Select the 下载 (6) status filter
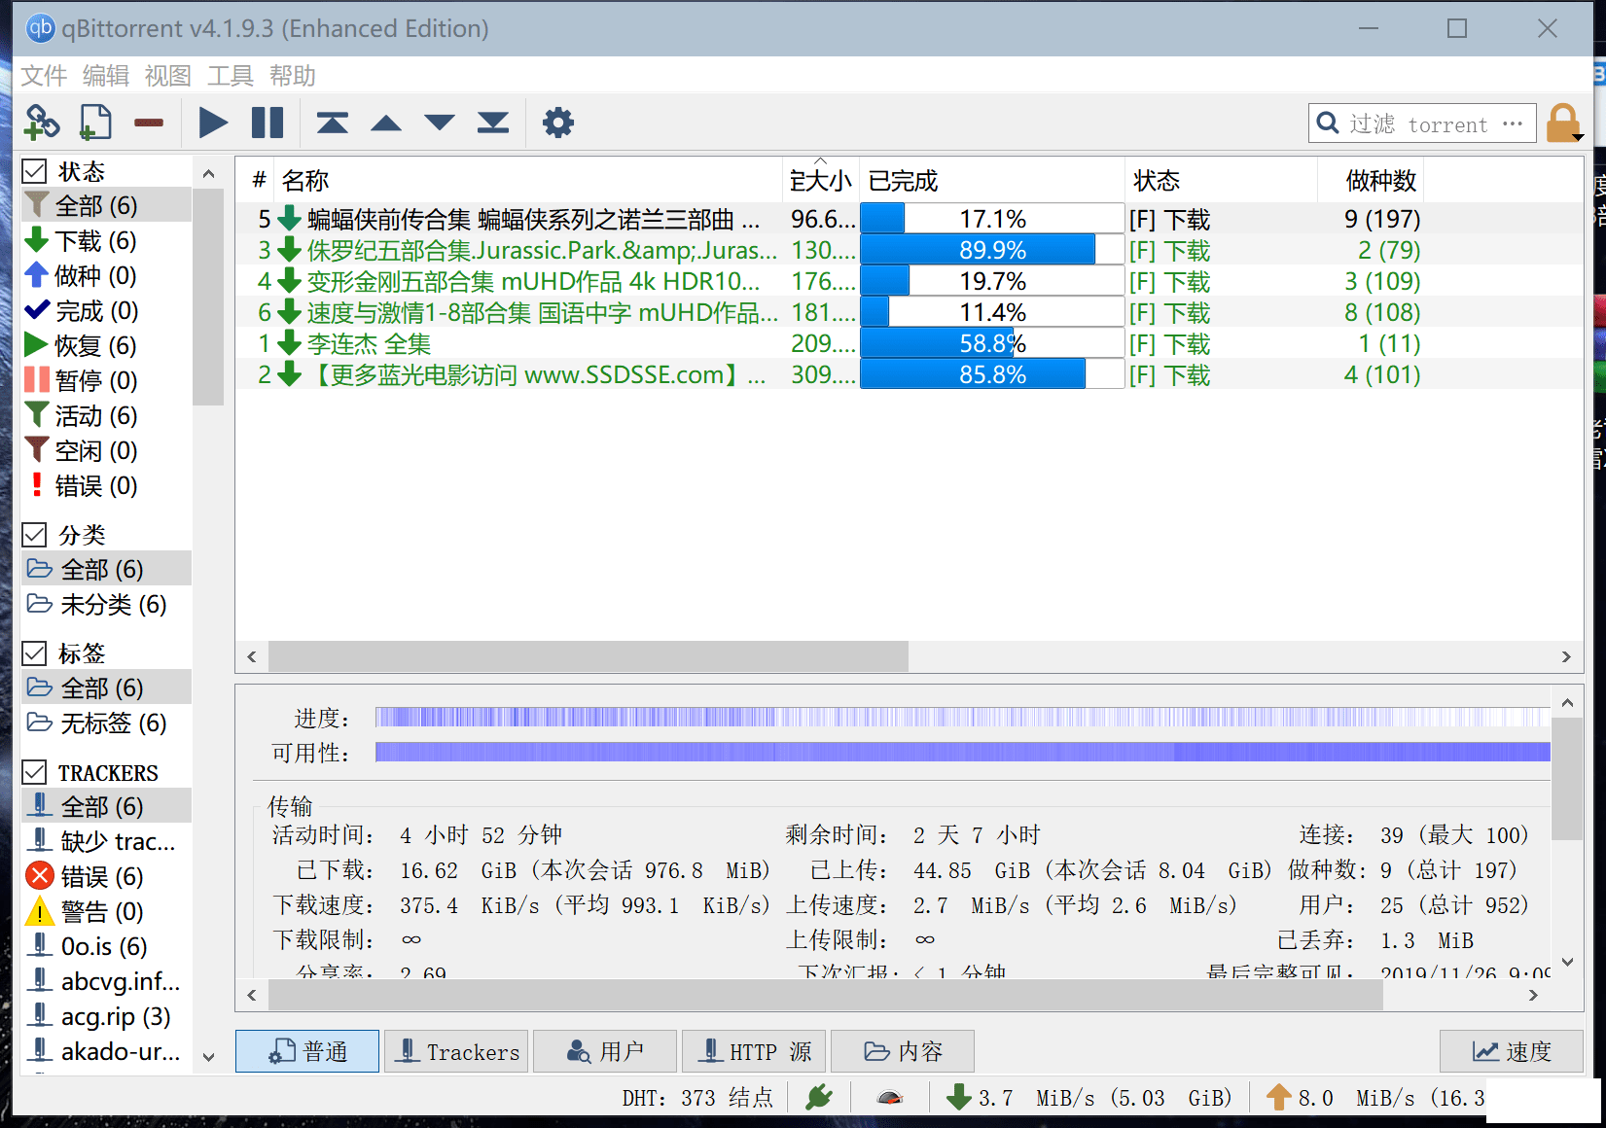 point(107,241)
